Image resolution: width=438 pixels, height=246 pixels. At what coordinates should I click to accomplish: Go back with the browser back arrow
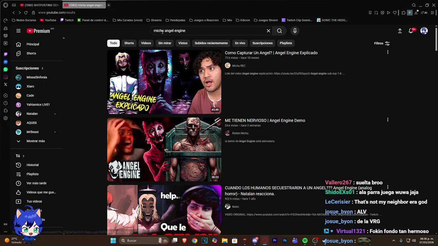tap(14, 13)
